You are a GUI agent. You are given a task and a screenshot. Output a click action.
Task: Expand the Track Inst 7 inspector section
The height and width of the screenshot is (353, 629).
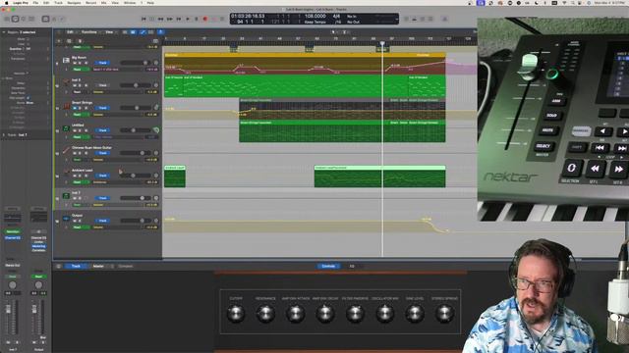click(x=4, y=135)
